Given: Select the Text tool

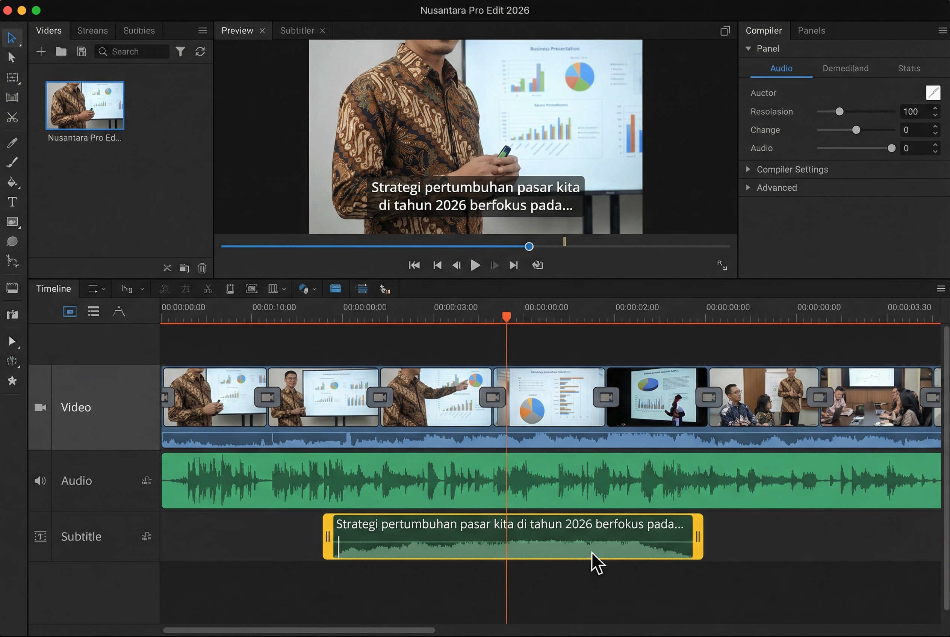Looking at the screenshot, I should (12, 202).
